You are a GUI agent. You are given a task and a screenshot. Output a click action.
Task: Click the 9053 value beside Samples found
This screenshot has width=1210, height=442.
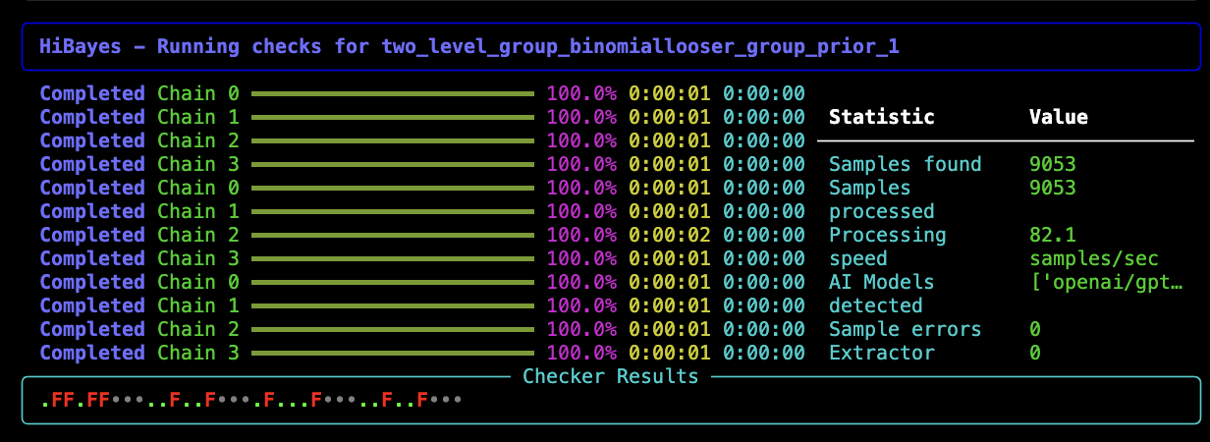pos(1052,164)
